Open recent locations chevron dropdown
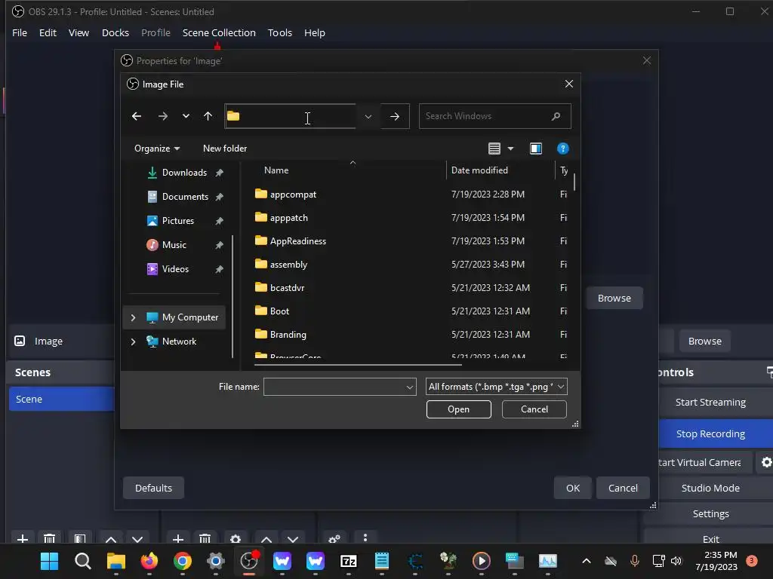Image resolution: width=773 pixels, height=579 pixels. (186, 116)
